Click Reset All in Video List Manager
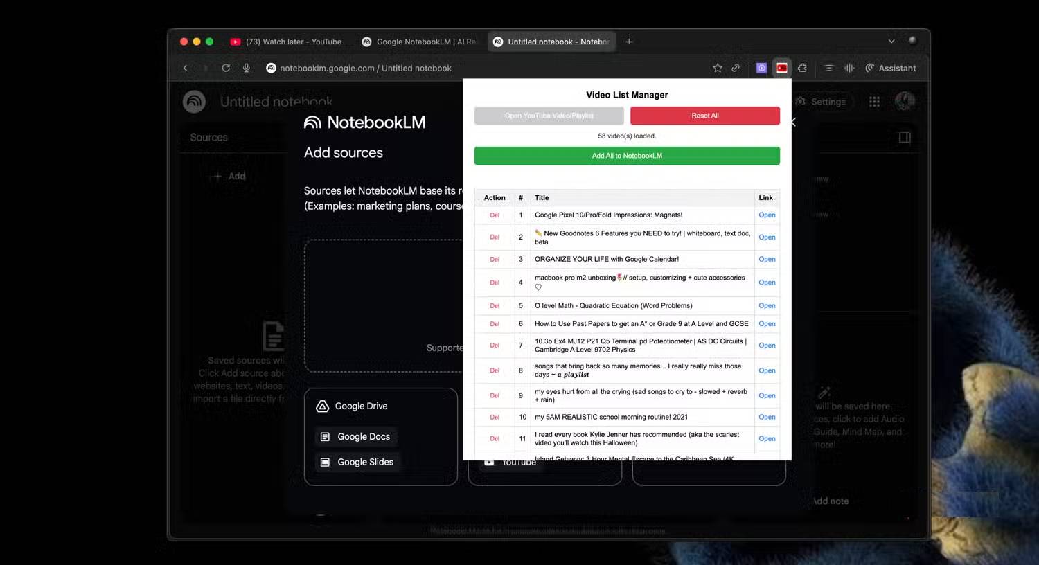 [705, 116]
